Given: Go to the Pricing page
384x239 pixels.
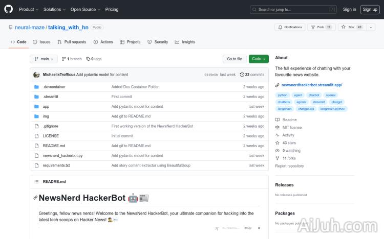Looking at the screenshot, I should (x=112, y=9).
